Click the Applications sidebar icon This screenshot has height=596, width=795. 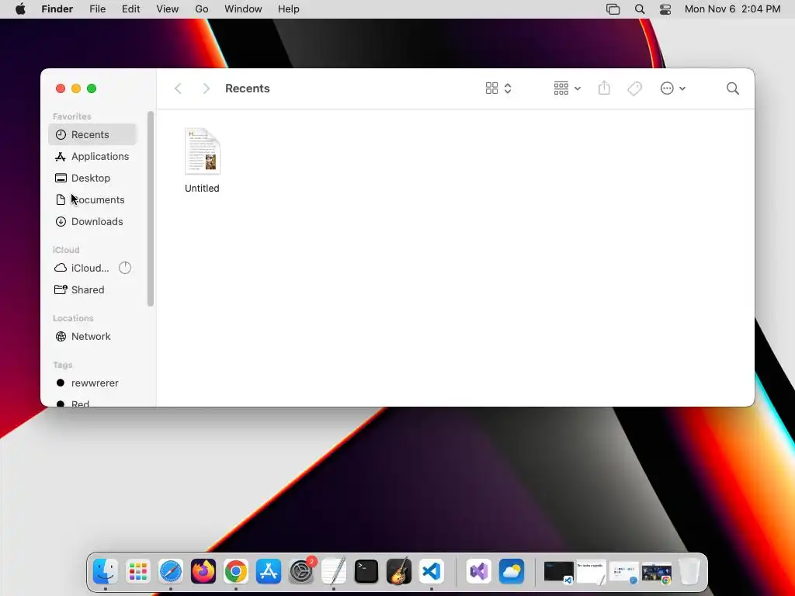tap(61, 156)
